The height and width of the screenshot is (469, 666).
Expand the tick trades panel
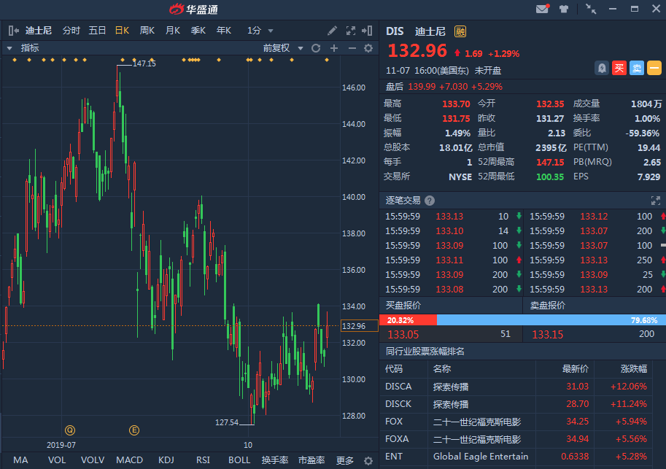coord(655,201)
